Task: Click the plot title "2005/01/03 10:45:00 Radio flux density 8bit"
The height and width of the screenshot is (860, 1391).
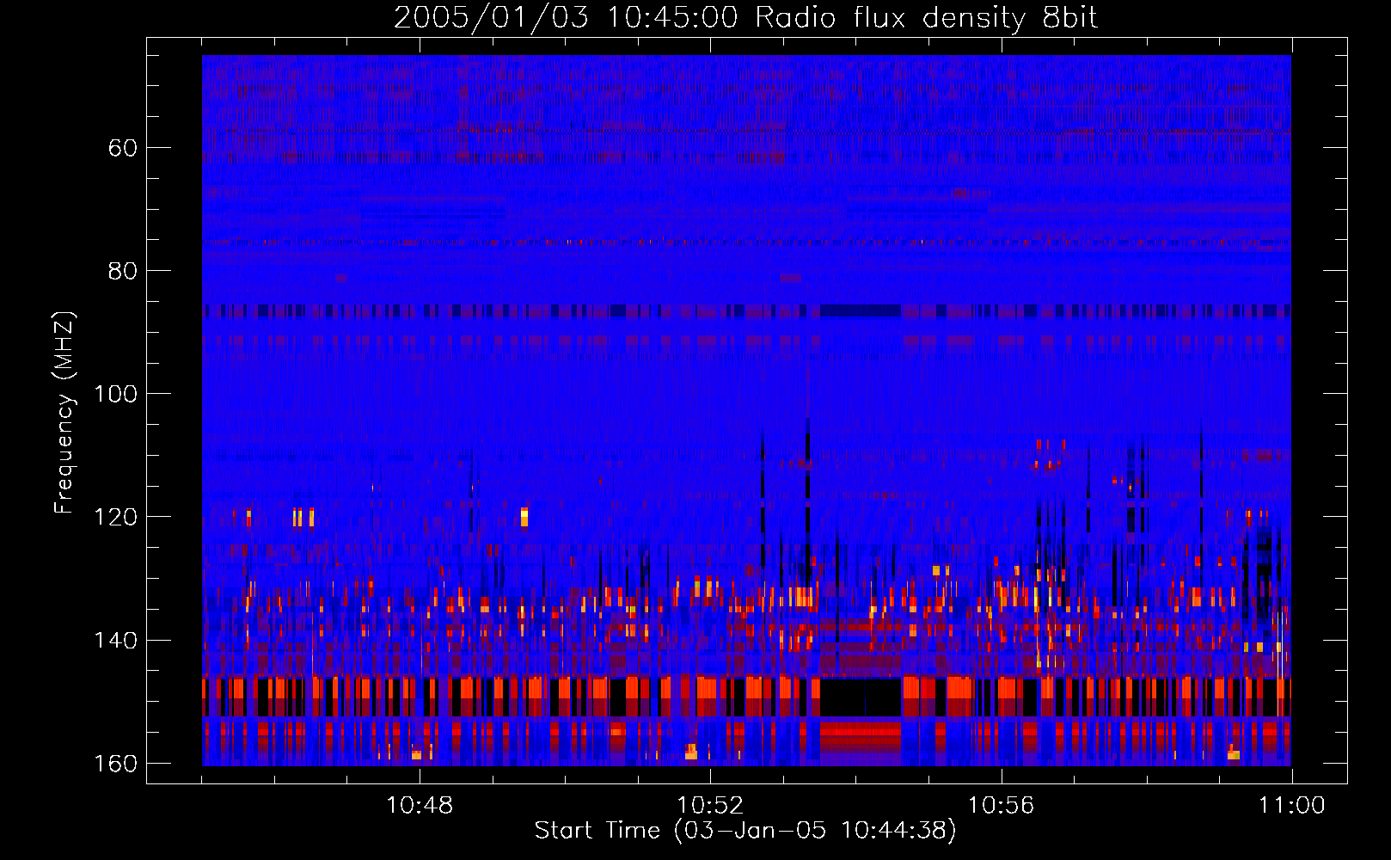Action: (x=745, y=18)
